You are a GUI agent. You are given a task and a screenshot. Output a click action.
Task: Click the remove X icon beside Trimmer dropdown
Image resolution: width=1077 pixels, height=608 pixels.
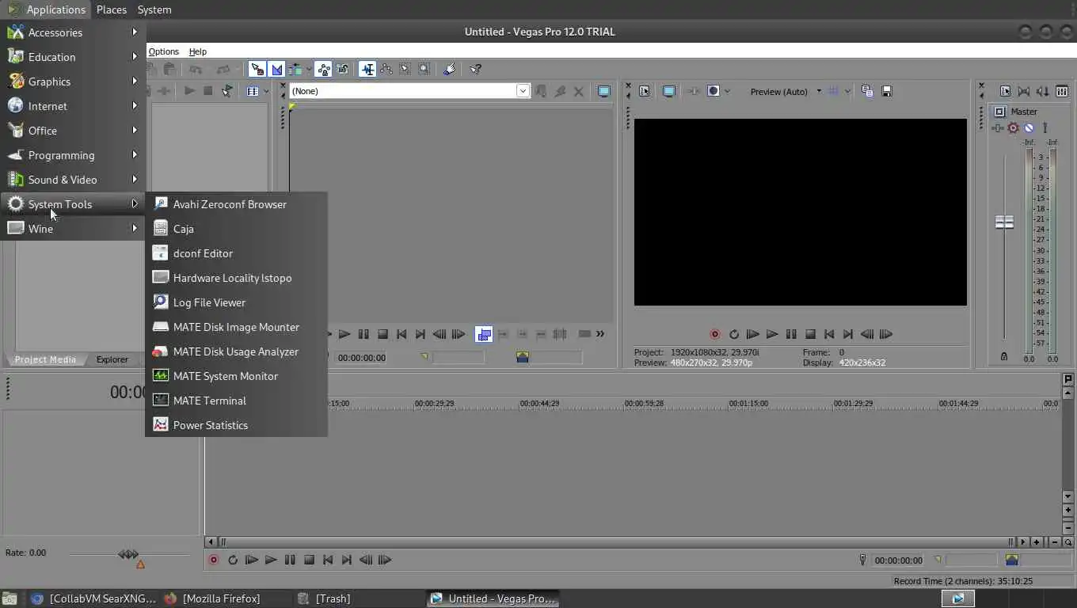point(579,91)
